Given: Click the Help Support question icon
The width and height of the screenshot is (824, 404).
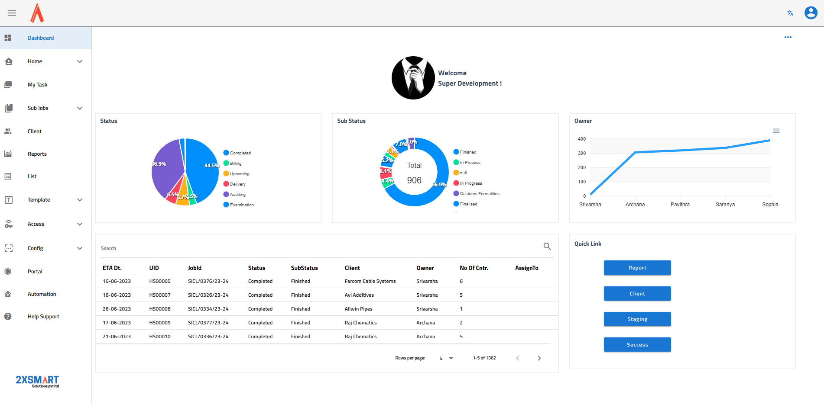Looking at the screenshot, I should tap(8, 317).
